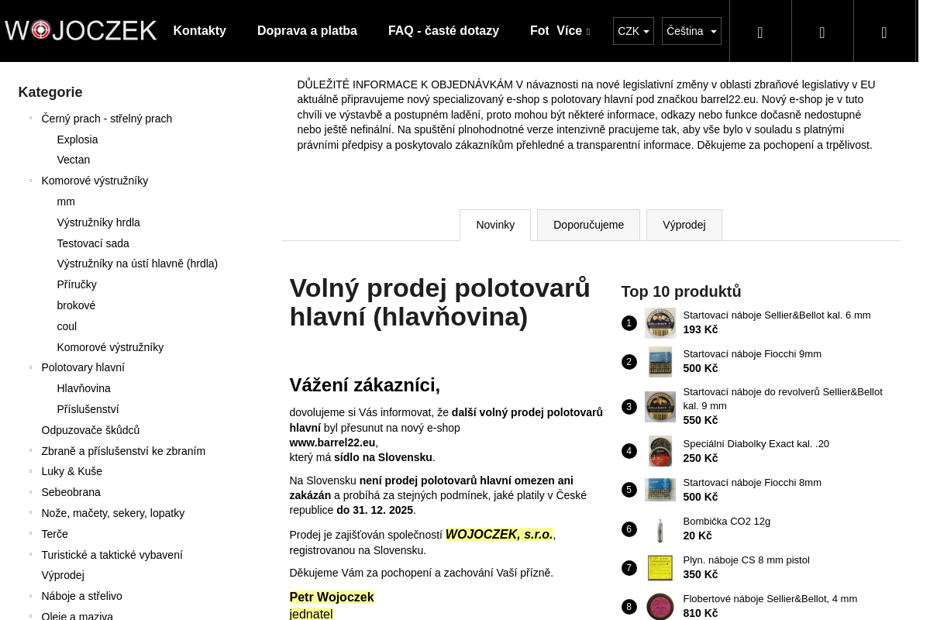Open the Testovací sada subcategory
Image resolution: width=930 pixels, height=620 pixels.
click(93, 243)
